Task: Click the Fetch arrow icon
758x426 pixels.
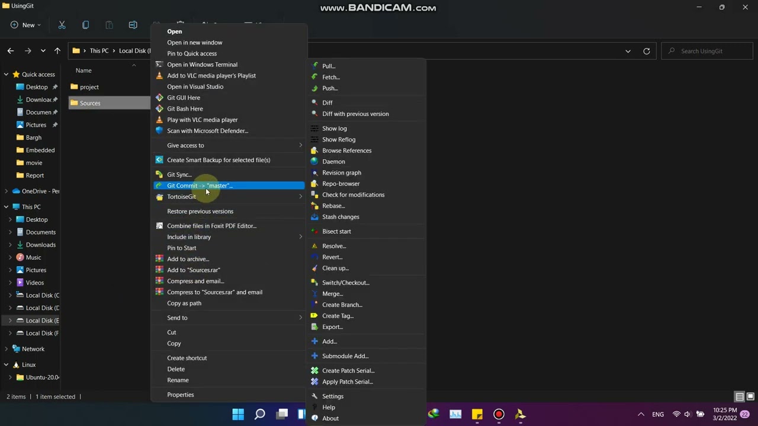Action: 315,77
